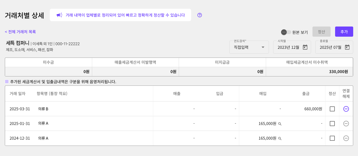Viewport: 358px width, 156px height.
Task: Check 정산 box for 2025-01-31 row
Action: pyautogui.click(x=332, y=124)
